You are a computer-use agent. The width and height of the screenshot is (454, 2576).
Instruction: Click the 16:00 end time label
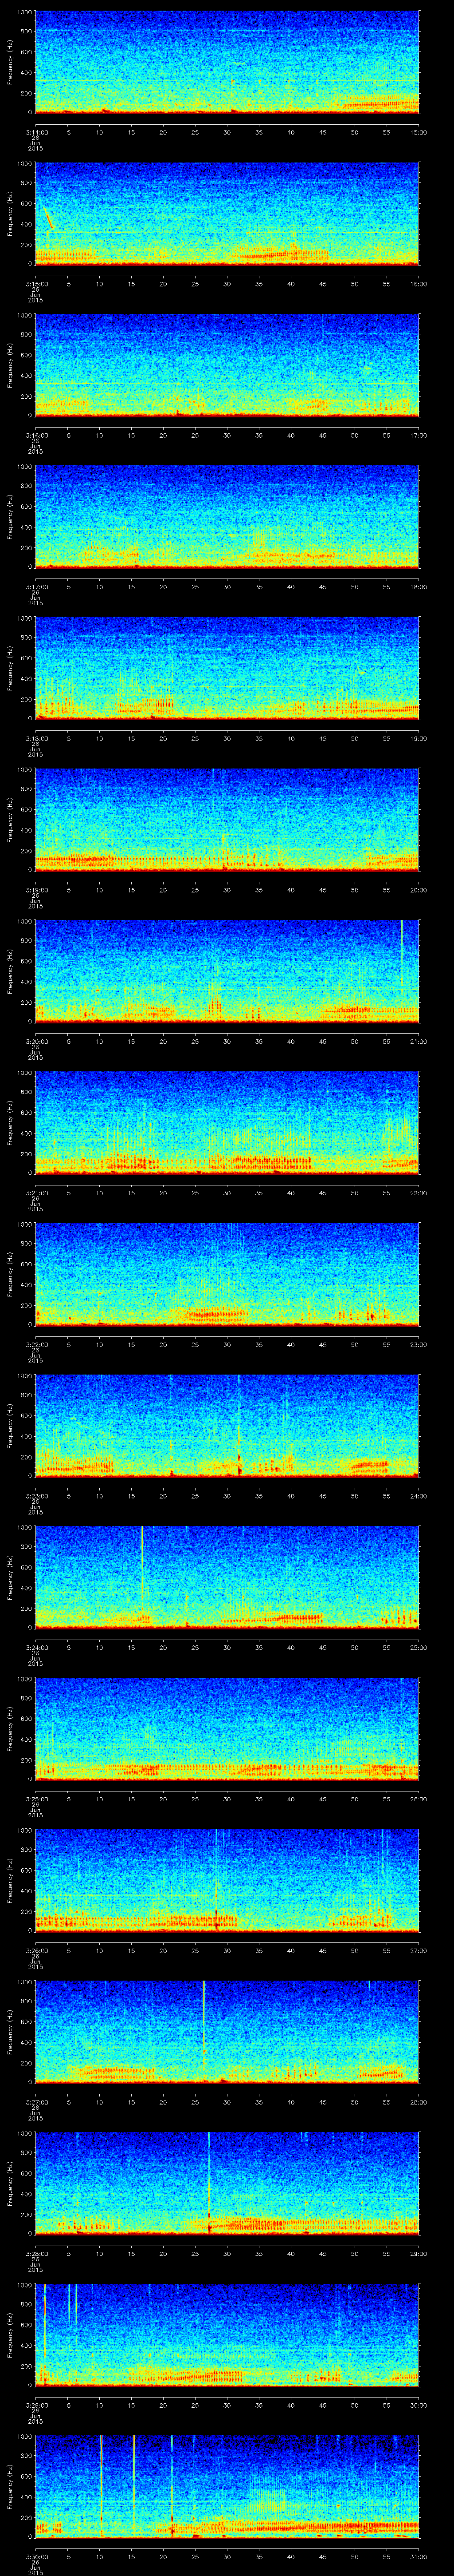click(419, 284)
